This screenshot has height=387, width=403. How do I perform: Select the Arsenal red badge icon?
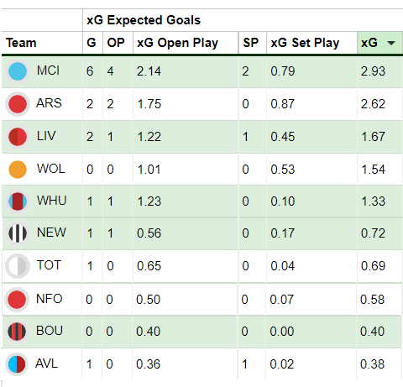pyautogui.click(x=18, y=104)
